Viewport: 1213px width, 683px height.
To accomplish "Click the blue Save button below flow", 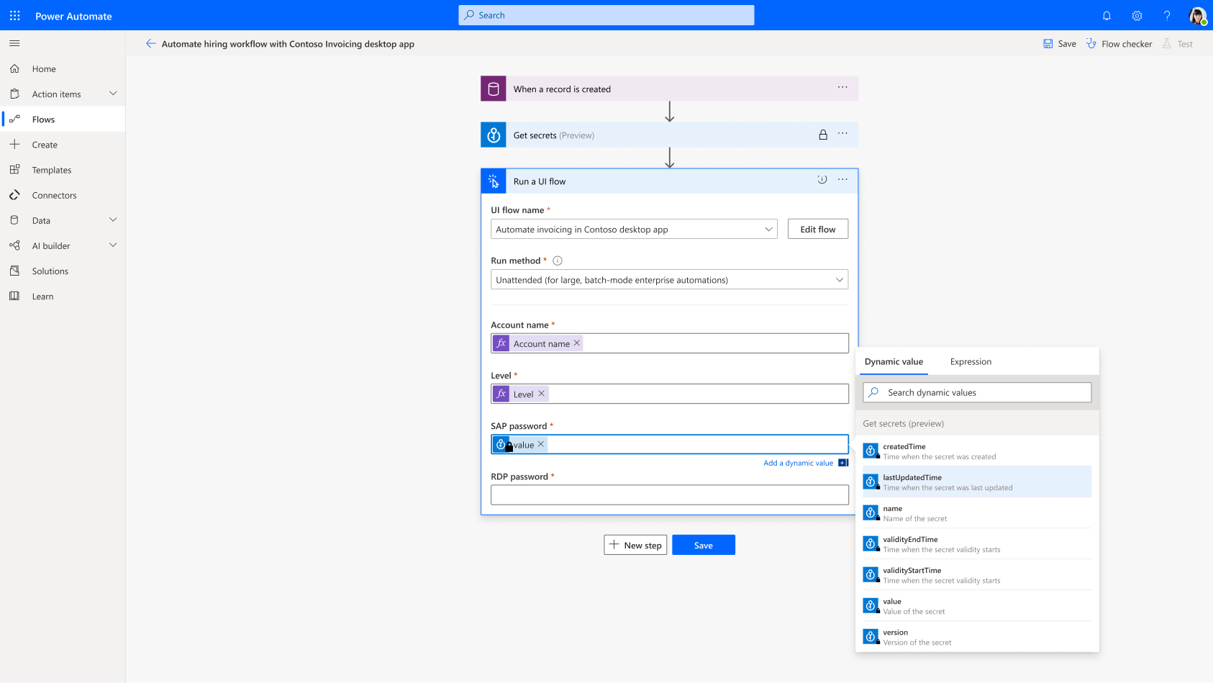I will 704,545.
